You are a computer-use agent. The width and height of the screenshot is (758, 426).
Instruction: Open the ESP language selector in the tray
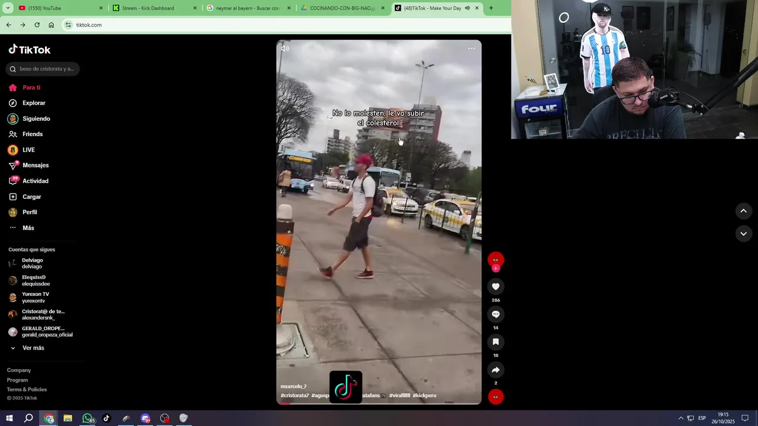[x=702, y=418]
